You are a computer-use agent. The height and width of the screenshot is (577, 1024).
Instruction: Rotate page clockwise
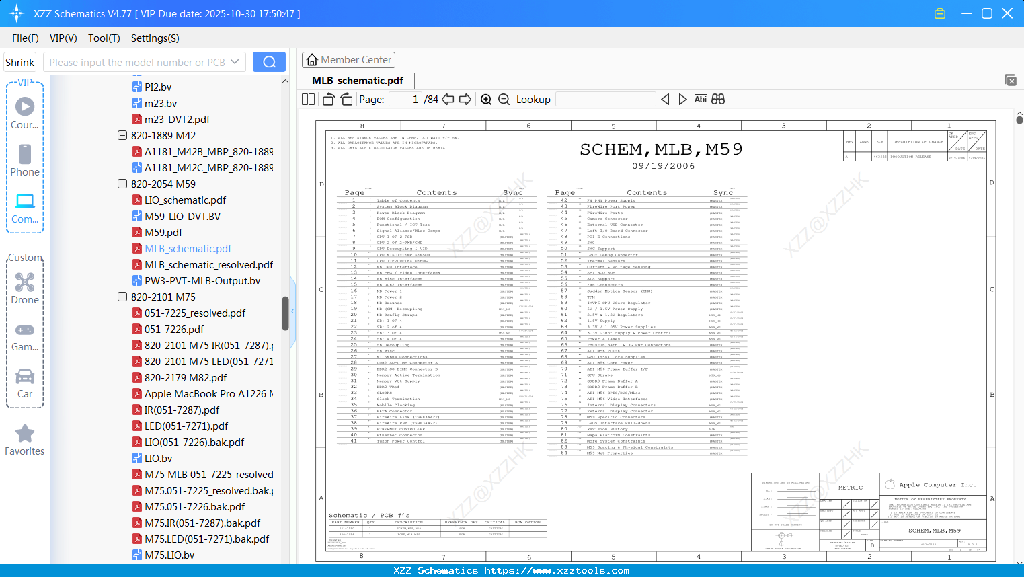click(x=346, y=100)
